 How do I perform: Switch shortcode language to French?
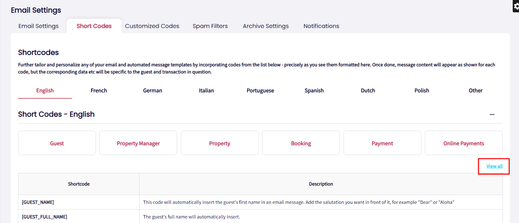tap(99, 90)
